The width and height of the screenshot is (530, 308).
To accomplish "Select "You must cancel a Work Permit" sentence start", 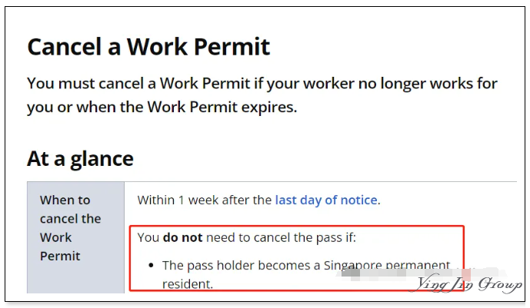I will pyautogui.click(x=138, y=83).
